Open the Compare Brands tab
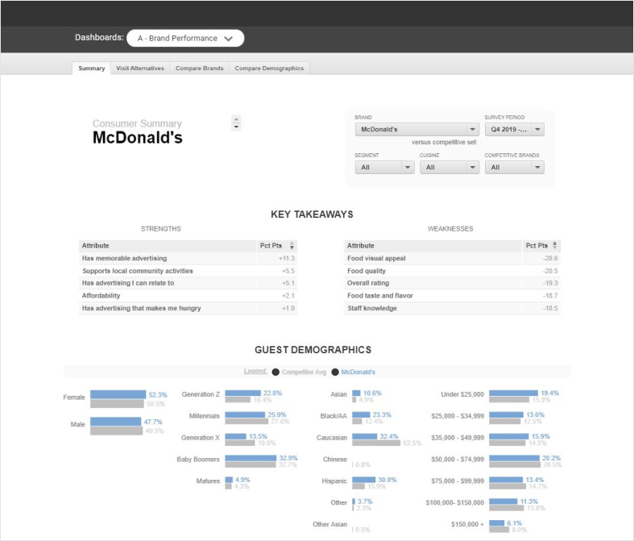 point(199,68)
